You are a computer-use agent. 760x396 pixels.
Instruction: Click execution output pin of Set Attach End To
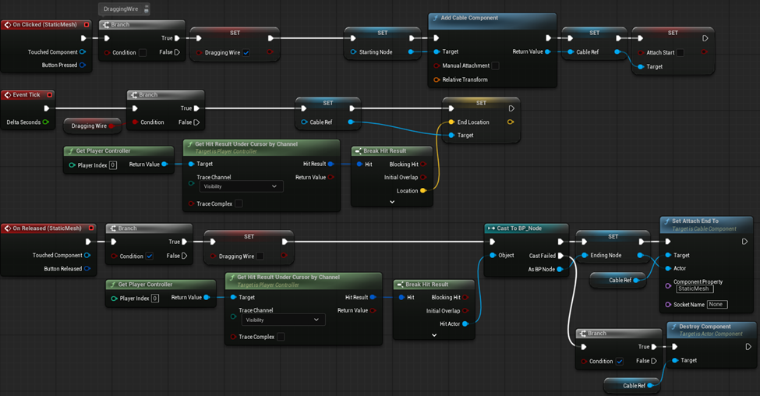click(x=745, y=242)
